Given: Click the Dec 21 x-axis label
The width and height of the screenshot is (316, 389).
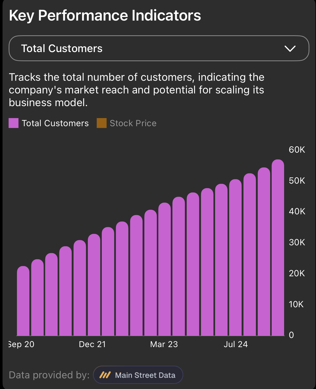Looking at the screenshot, I should (92, 344).
